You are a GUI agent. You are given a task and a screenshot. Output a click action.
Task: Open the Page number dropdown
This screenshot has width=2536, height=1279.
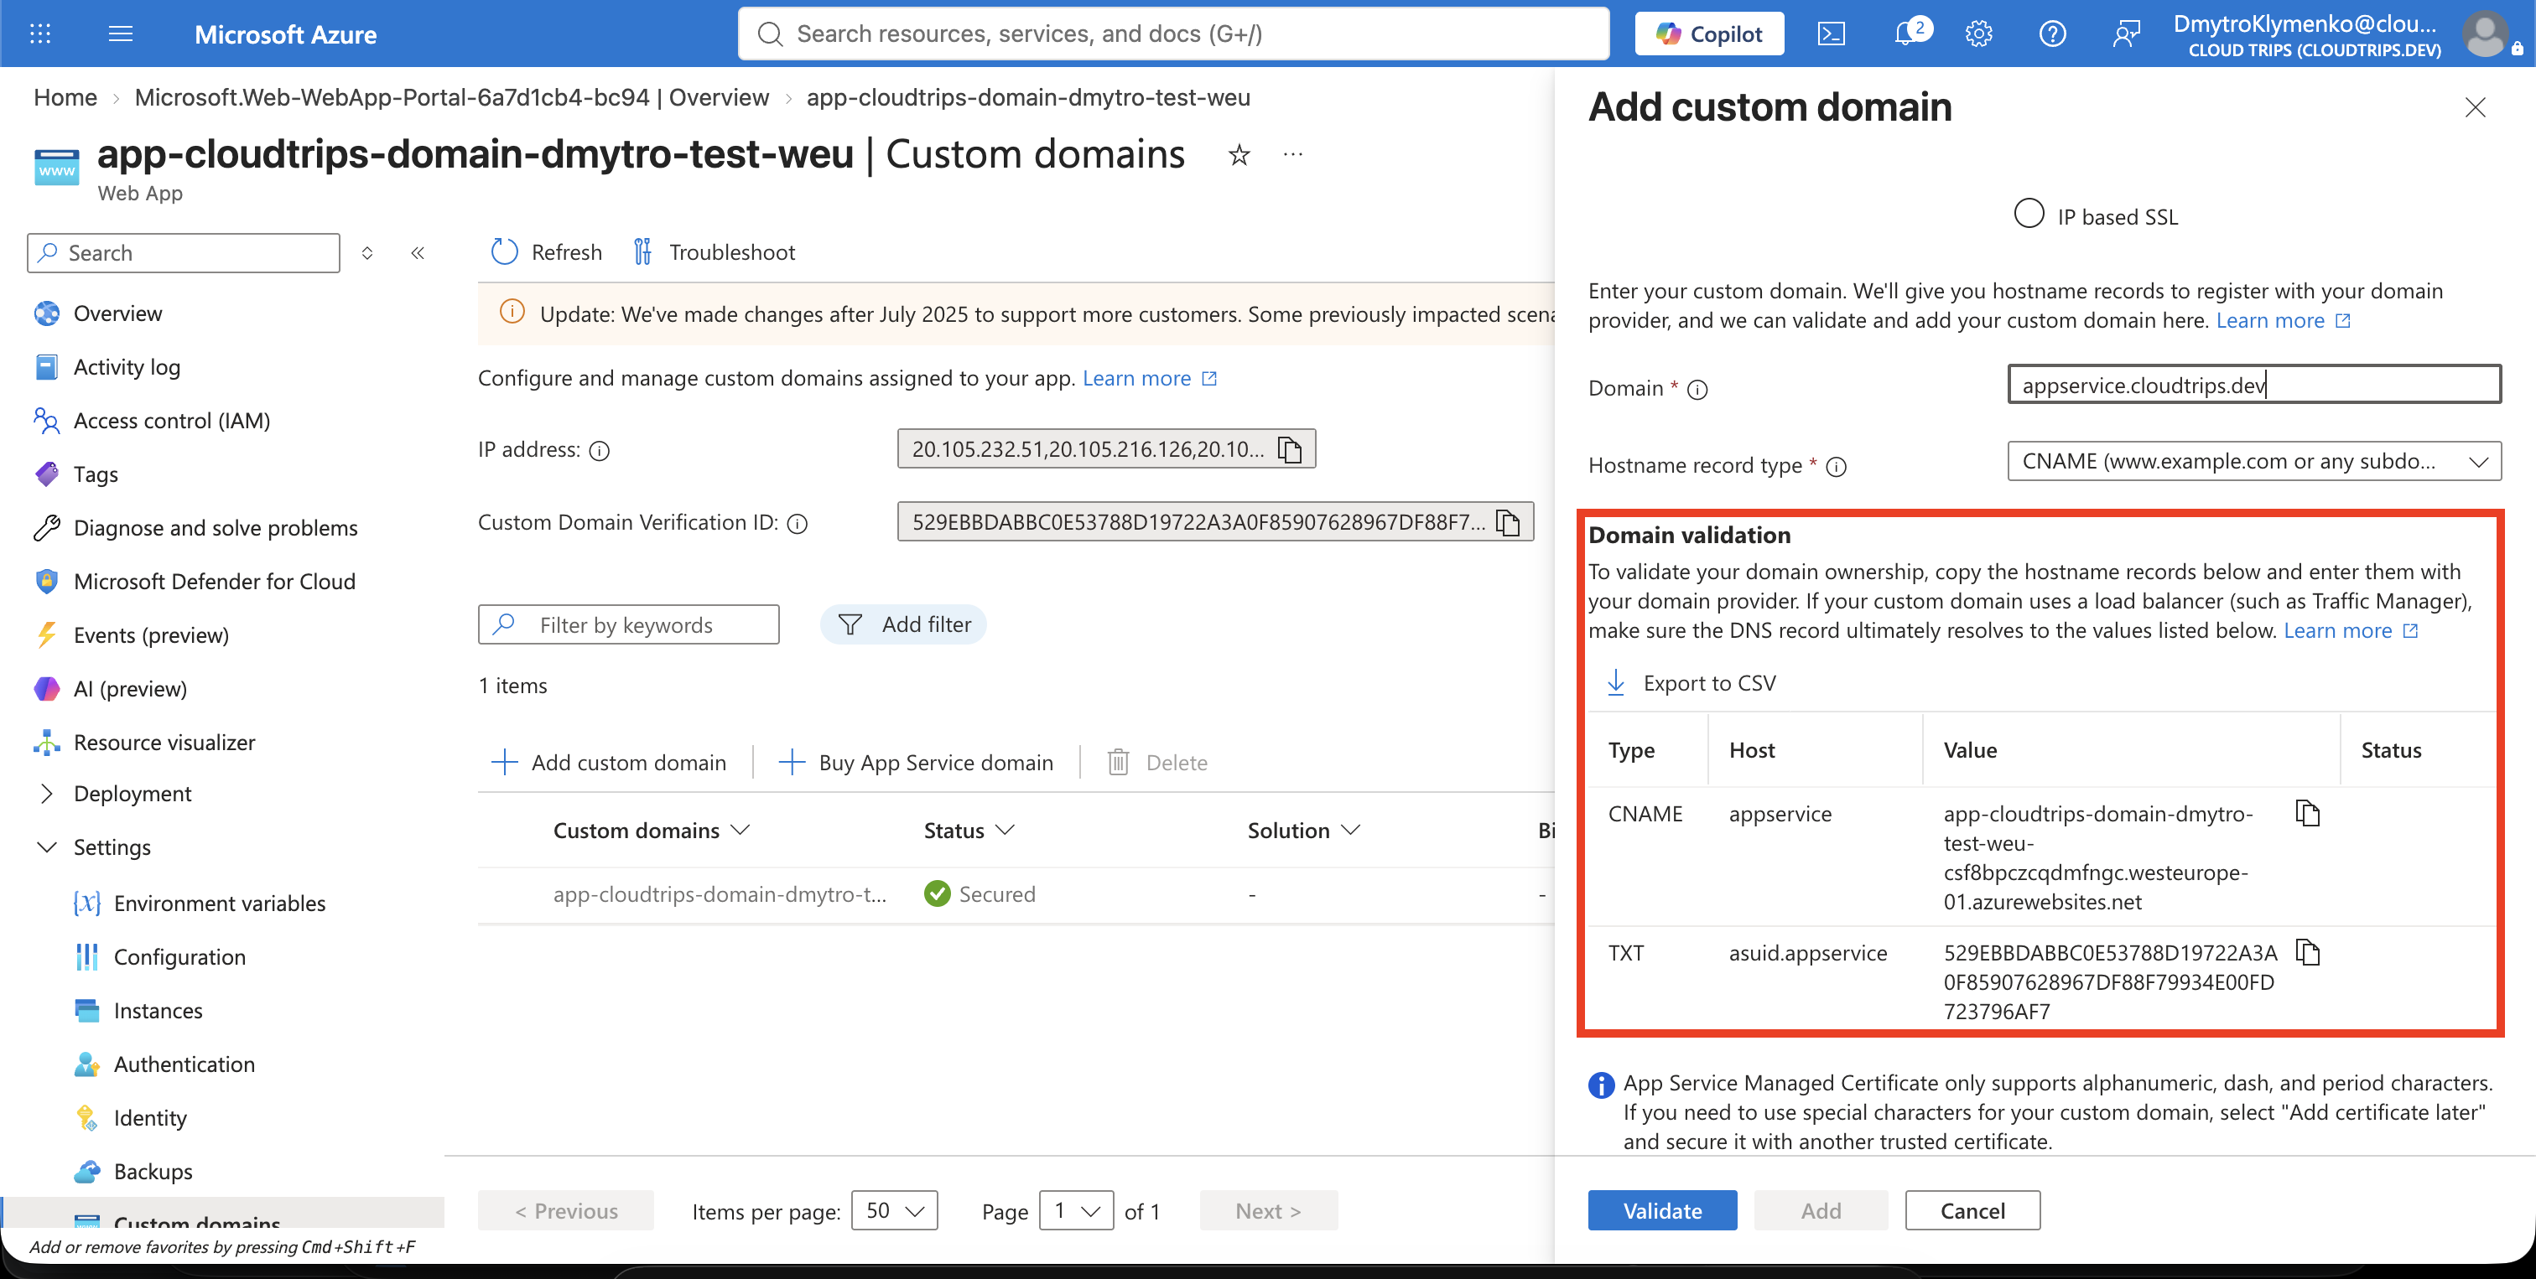(x=1076, y=1211)
